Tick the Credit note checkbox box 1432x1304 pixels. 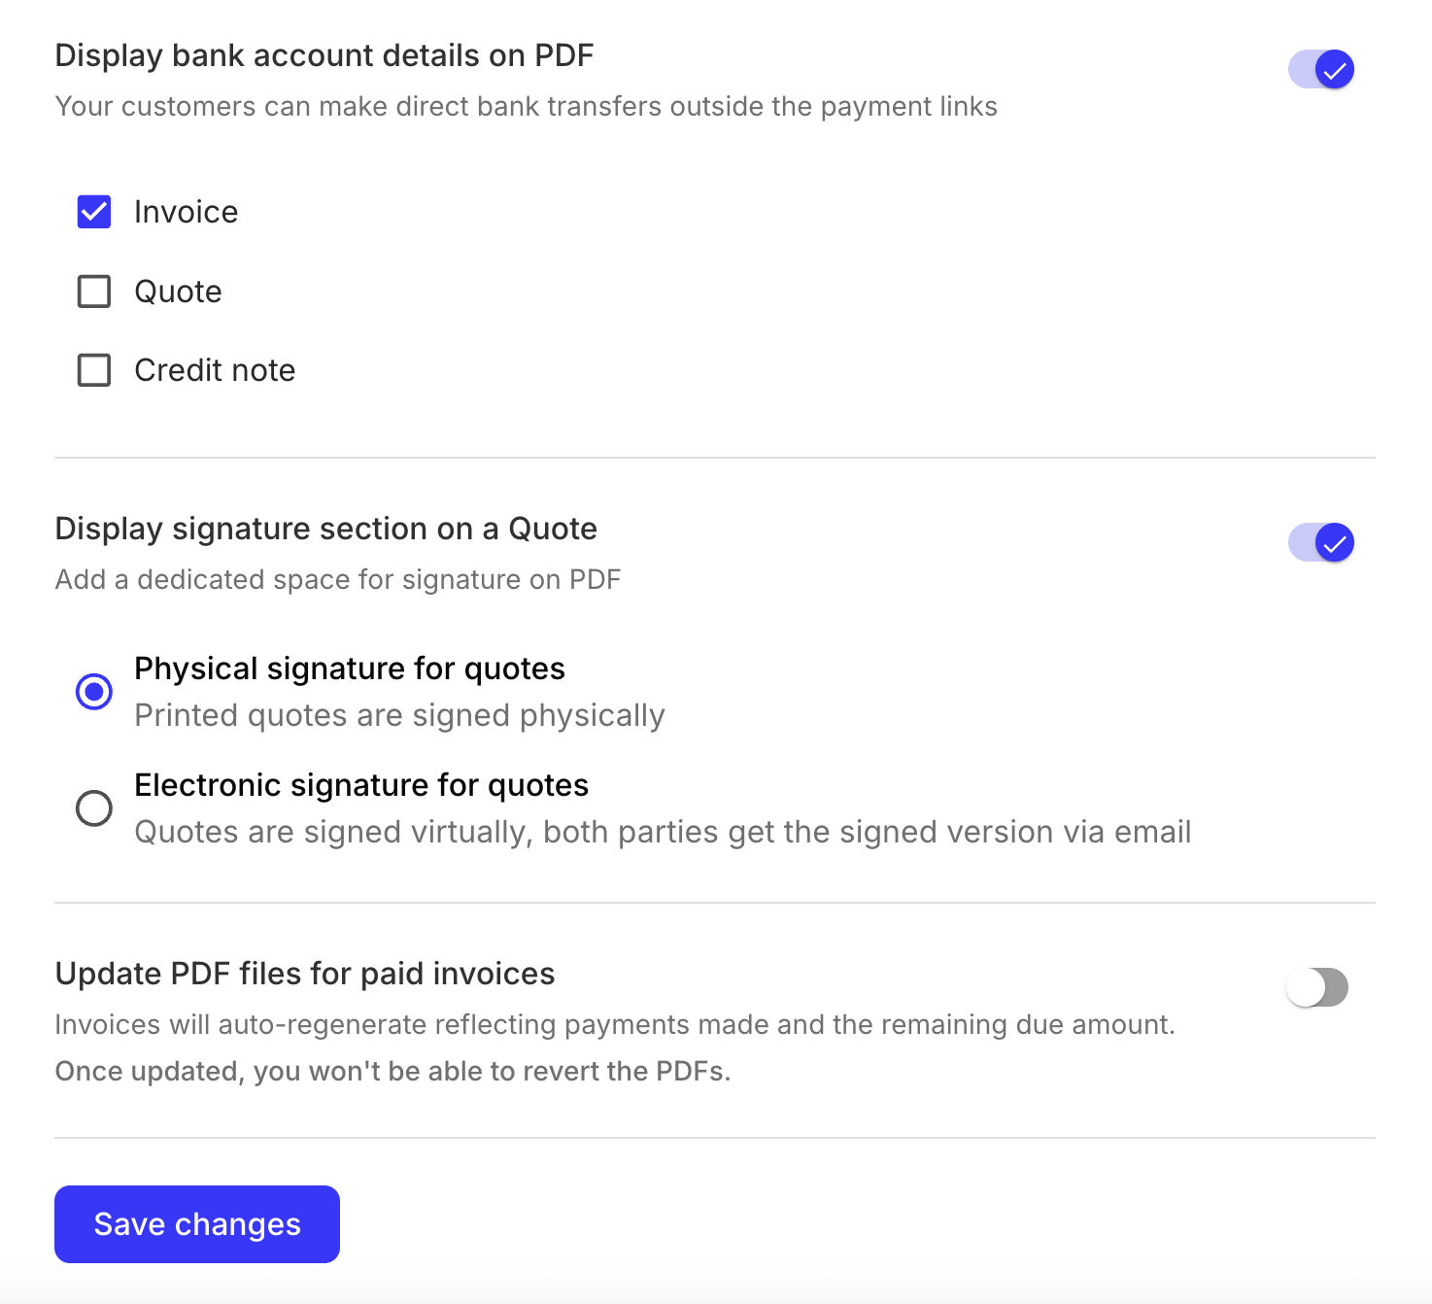click(94, 370)
